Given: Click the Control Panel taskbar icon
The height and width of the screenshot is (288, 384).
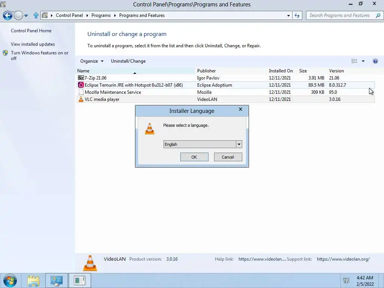Looking at the screenshot, I should click(57, 280).
